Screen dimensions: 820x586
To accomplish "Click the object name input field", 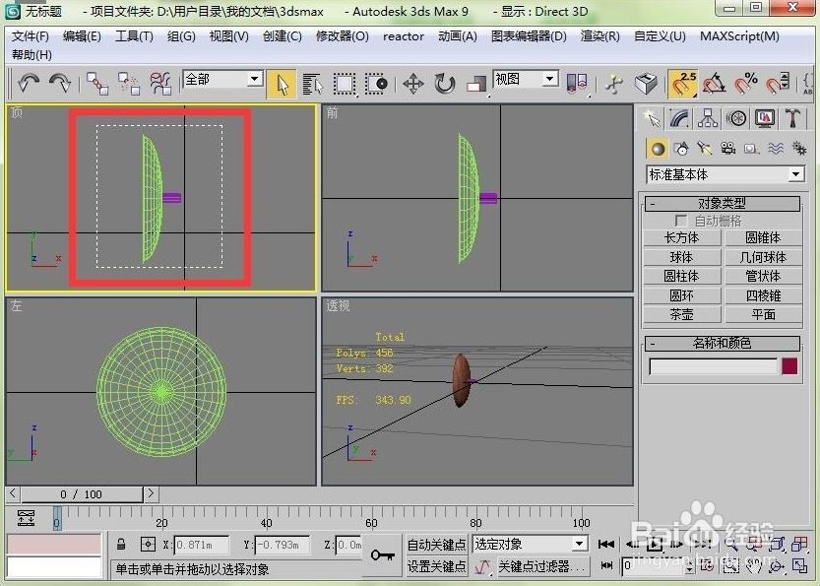I will [x=714, y=366].
